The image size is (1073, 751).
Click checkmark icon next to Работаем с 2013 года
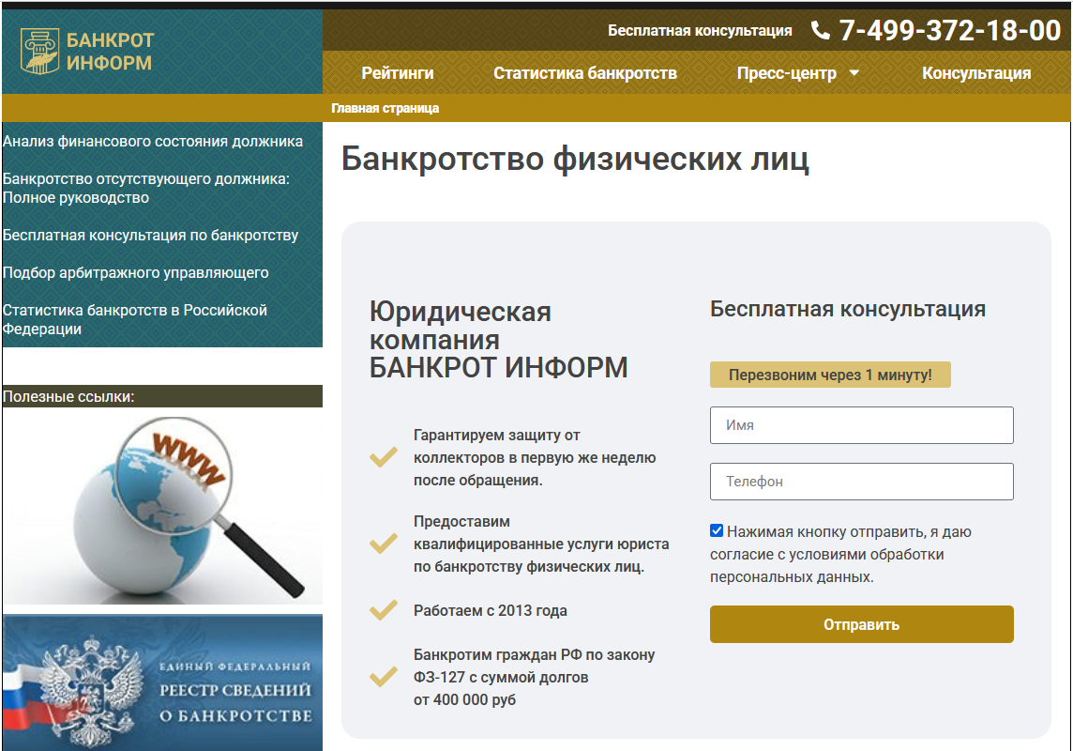tap(383, 610)
